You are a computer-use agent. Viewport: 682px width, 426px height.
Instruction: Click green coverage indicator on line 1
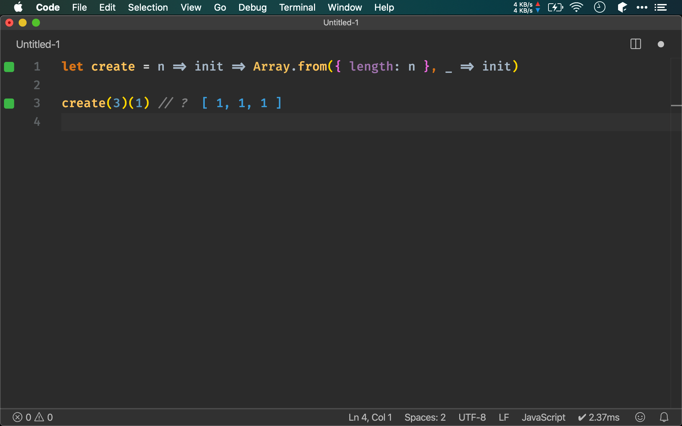9,67
